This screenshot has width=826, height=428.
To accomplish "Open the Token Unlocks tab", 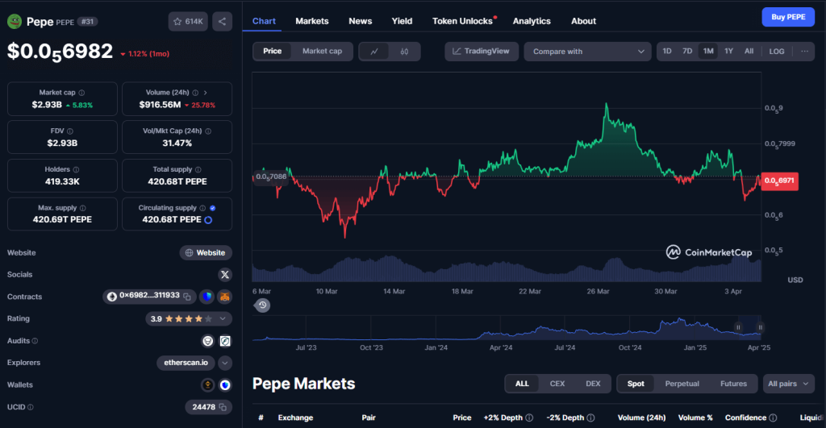I will [462, 21].
